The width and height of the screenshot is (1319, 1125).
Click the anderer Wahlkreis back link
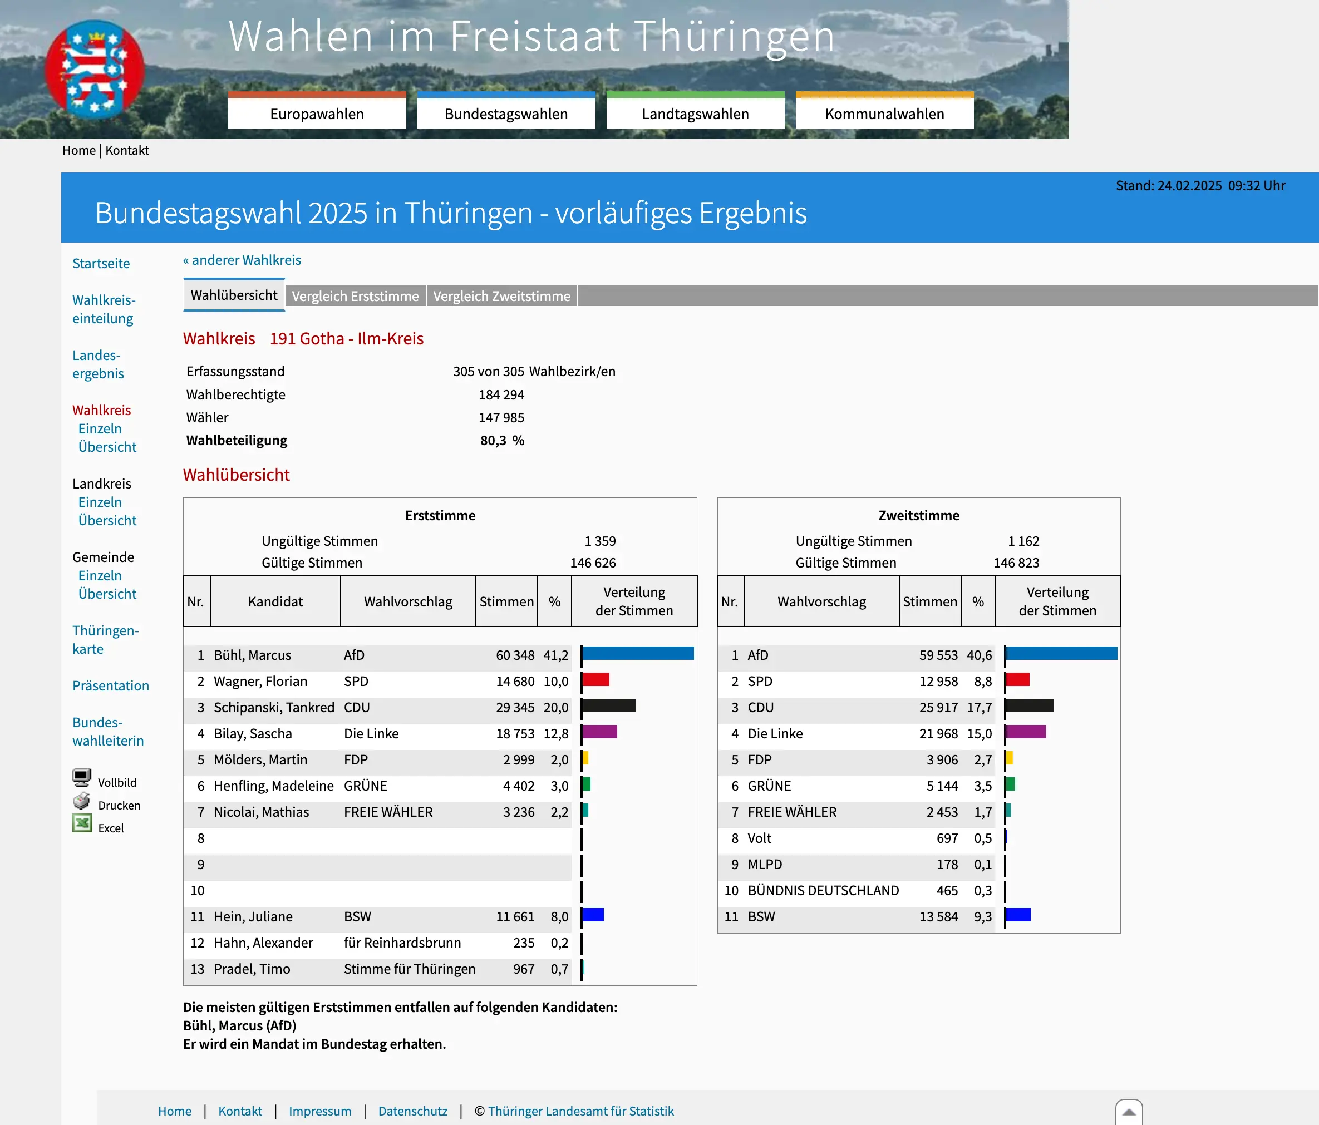[242, 260]
